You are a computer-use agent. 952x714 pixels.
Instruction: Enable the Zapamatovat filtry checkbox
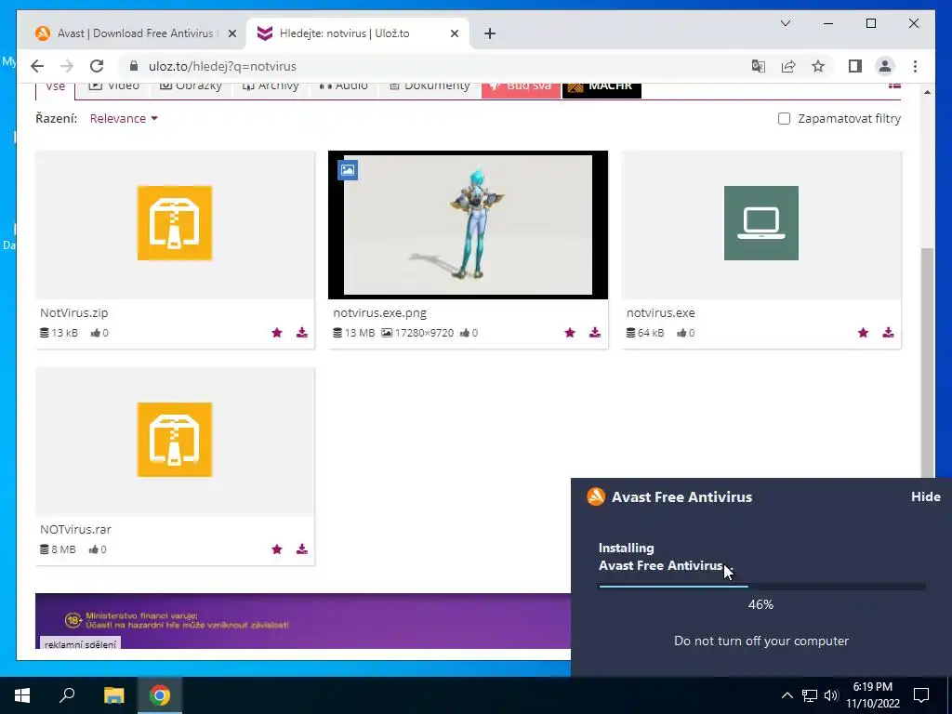coord(784,118)
